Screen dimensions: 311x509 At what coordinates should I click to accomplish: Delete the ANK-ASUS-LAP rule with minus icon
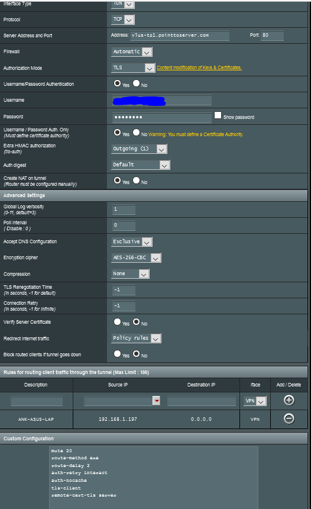[289, 419]
